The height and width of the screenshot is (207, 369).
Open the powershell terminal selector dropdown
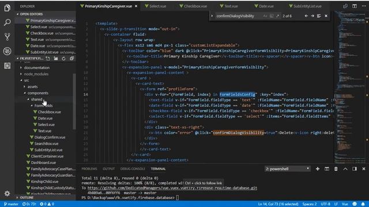point(287,168)
